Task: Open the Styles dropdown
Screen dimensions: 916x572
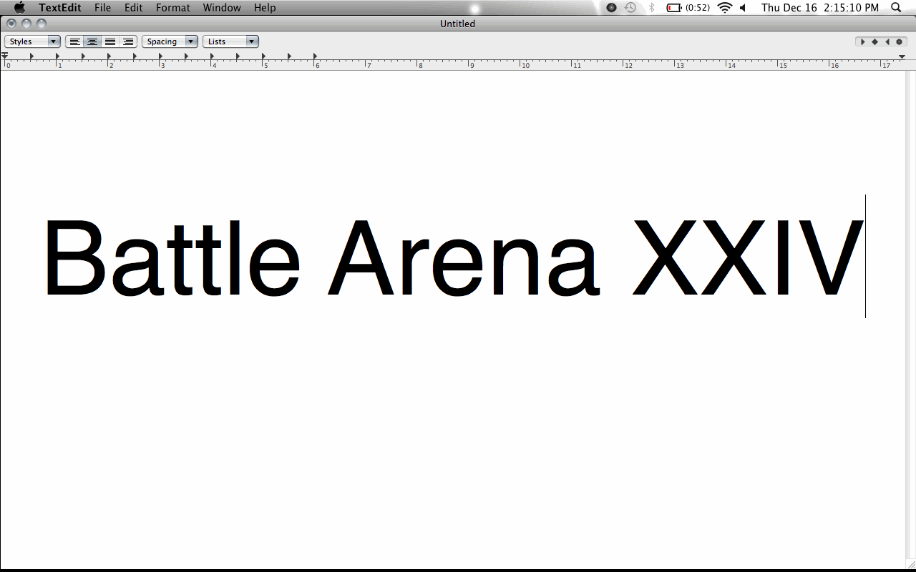Action: 32,41
